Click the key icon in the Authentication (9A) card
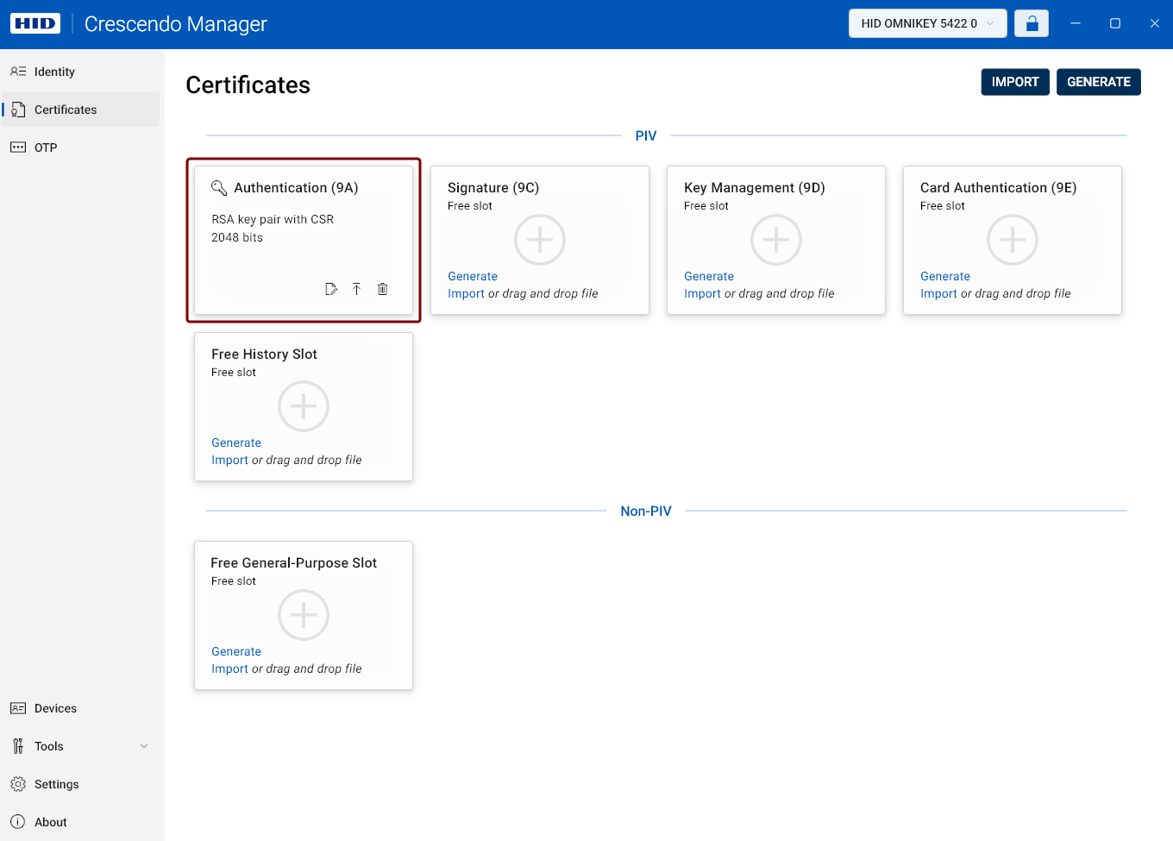The height and width of the screenshot is (841, 1173). [x=219, y=188]
